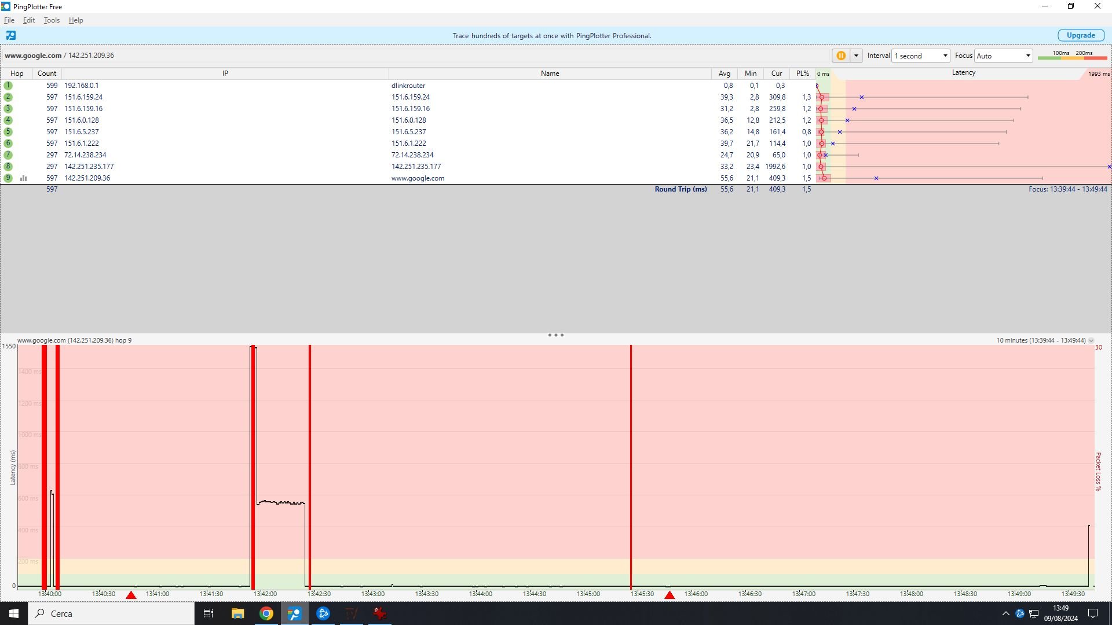Screen dimensions: 1112x625
Task: Open the red splash icon app in taskbar
Action: [x=380, y=613]
